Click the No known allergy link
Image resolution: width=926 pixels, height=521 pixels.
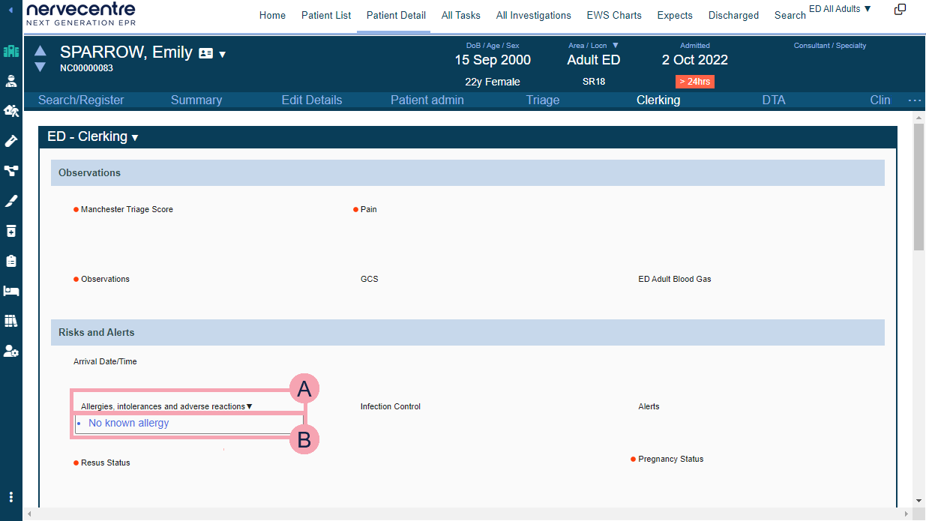pyautogui.click(x=129, y=424)
